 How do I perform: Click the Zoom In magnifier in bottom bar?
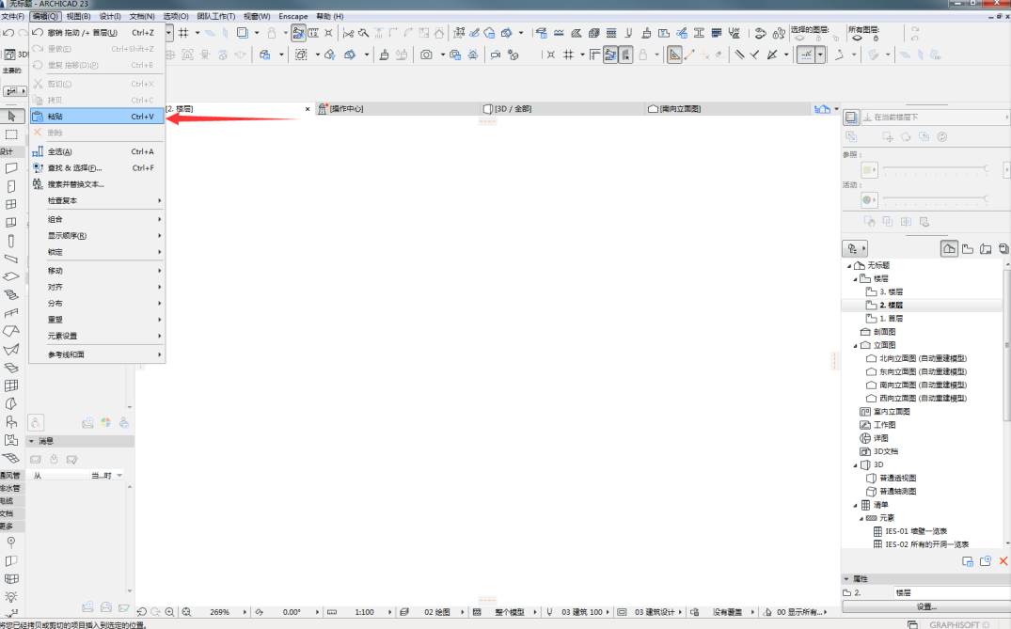[169, 612]
